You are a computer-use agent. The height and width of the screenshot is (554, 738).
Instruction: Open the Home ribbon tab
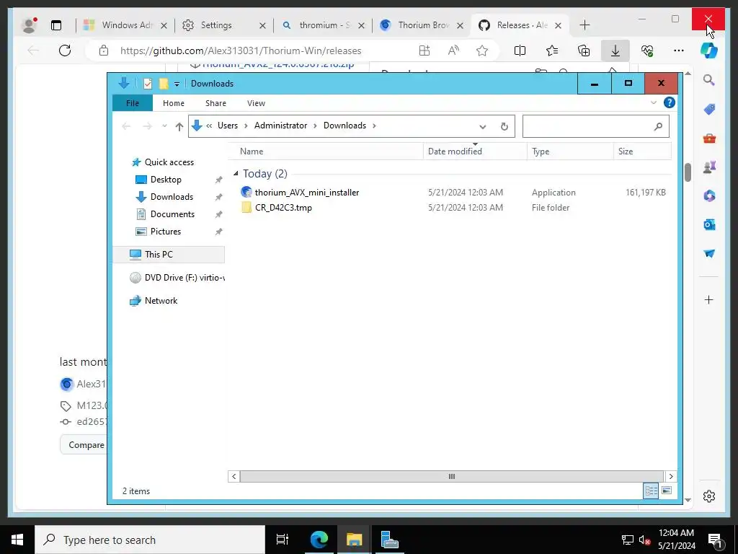point(173,103)
